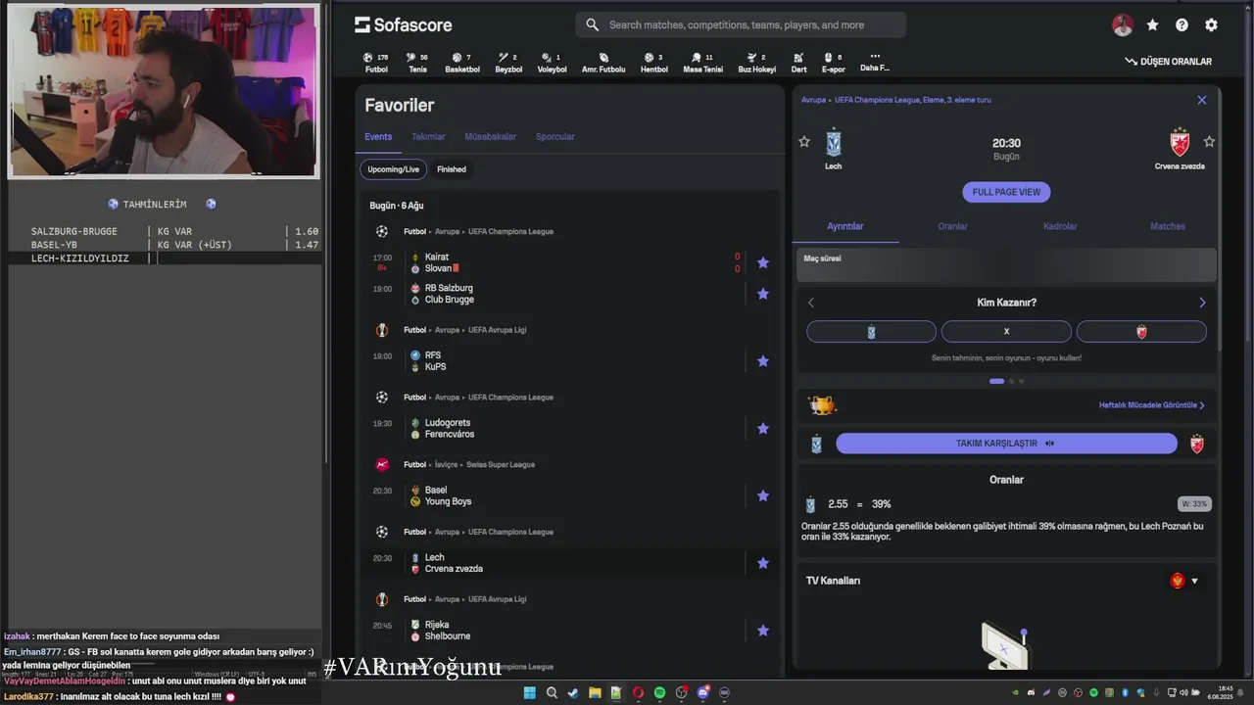Screen dimensions: 1254x705
Task: Open the Crvena zvezda team logo in details
Action: coord(1180,142)
